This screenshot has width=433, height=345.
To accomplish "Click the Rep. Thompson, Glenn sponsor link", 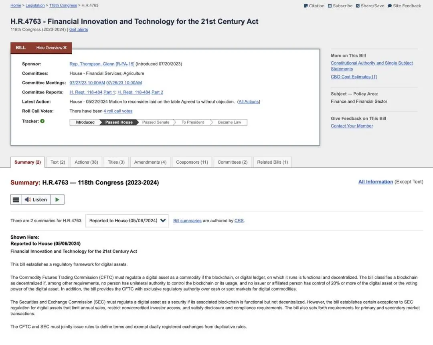I will 102,64.
